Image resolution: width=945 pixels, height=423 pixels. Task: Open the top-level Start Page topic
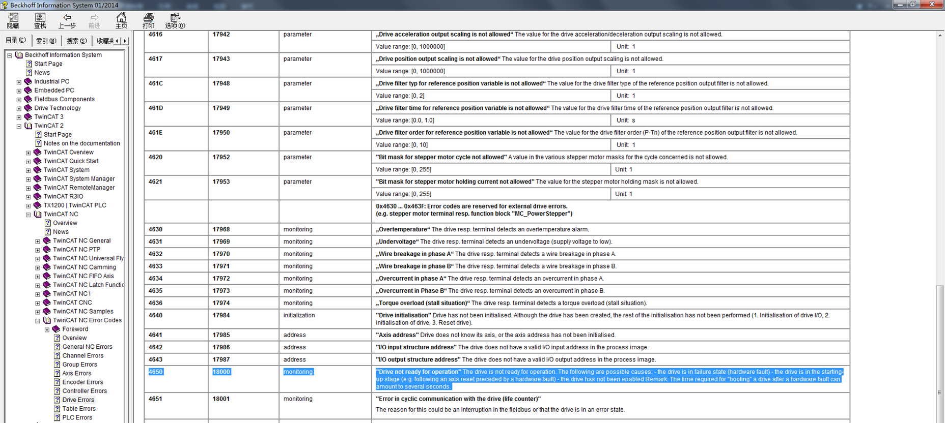tap(48, 64)
